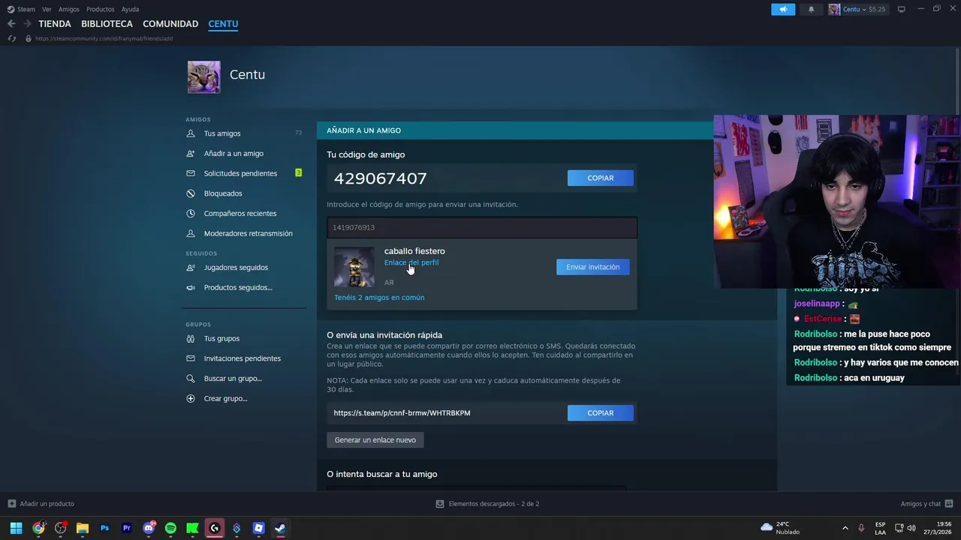
Task: Switch to the TIENDA tab
Action: point(55,24)
